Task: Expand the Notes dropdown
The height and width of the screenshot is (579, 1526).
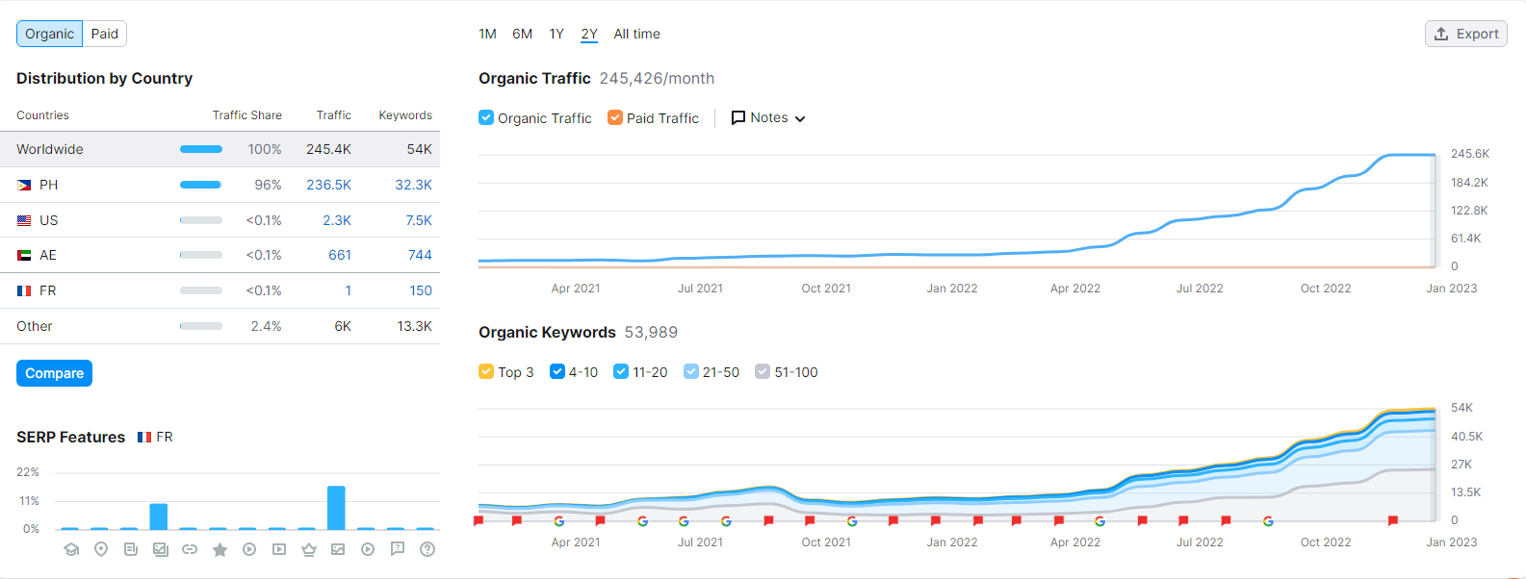Action: point(768,117)
